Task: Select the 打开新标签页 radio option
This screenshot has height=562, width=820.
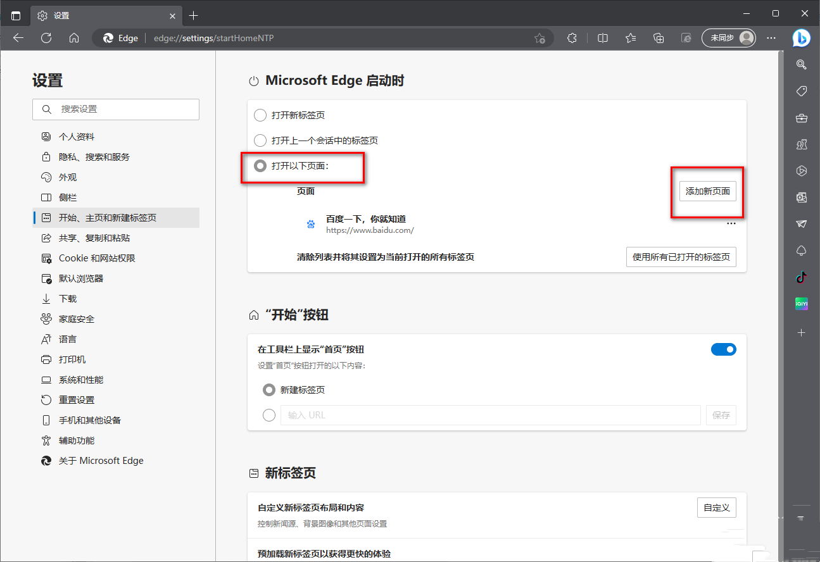Action: [x=260, y=115]
